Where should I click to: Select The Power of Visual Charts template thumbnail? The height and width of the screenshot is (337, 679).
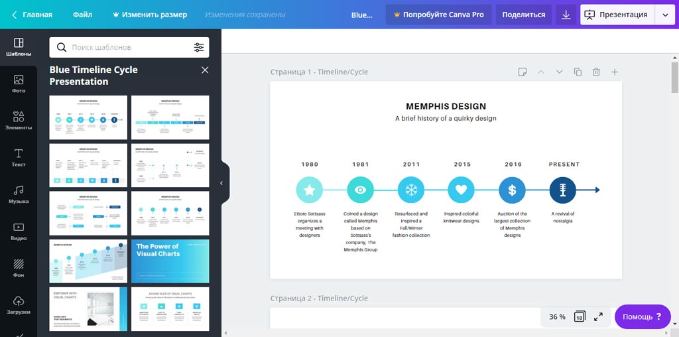pyautogui.click(x=170, y=261)
